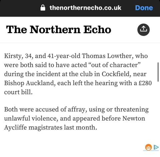
Task: Tap the blue underline beneath the ad icons
Action: click(151, 151)
